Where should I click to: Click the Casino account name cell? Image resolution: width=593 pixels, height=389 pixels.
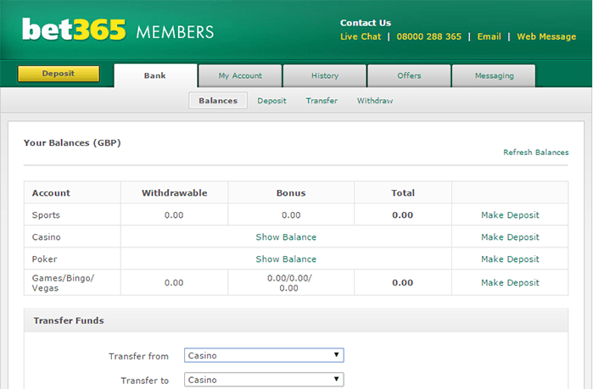pyautogui.click(x=72, y=236)
